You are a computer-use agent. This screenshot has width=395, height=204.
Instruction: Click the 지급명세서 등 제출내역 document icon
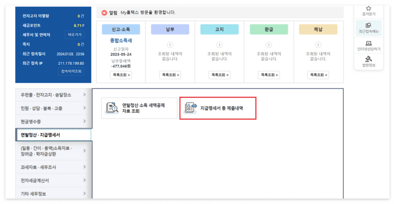(x=191, y=108)
